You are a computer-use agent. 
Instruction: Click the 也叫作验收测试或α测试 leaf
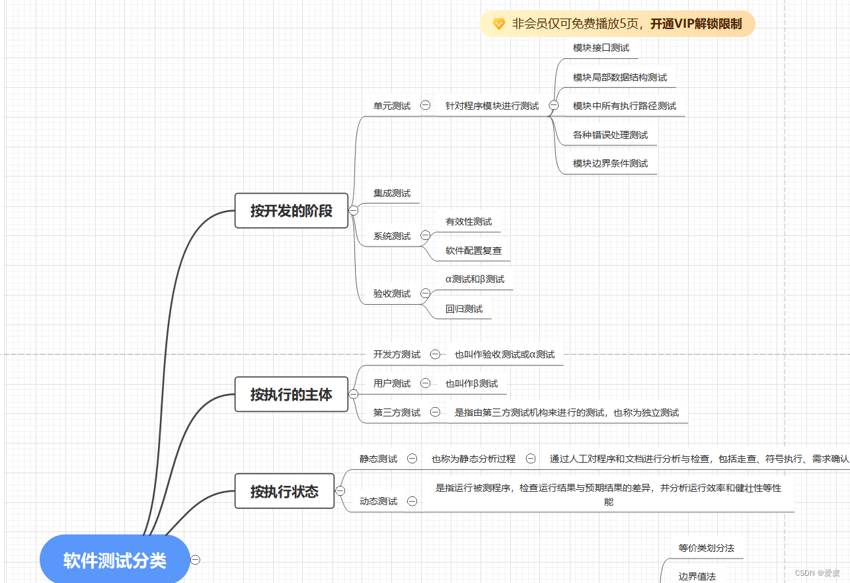tap(504, 354)
